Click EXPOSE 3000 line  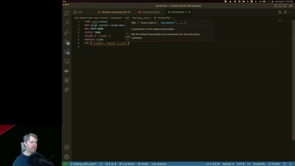[92, 32]
